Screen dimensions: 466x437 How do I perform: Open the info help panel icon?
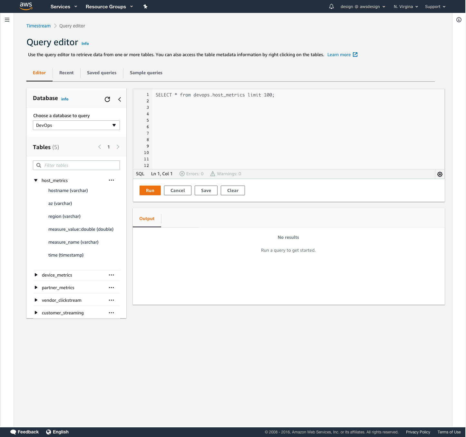459,20
